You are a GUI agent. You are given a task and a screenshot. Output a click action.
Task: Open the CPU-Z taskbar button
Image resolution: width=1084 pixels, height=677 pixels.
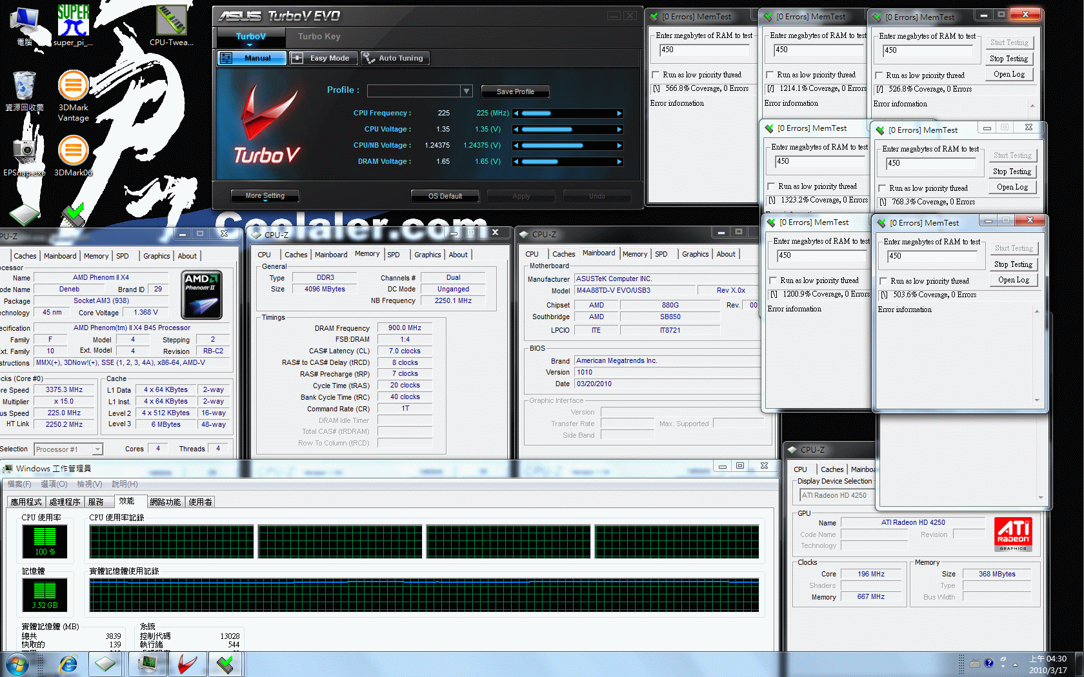coord(105,664)
